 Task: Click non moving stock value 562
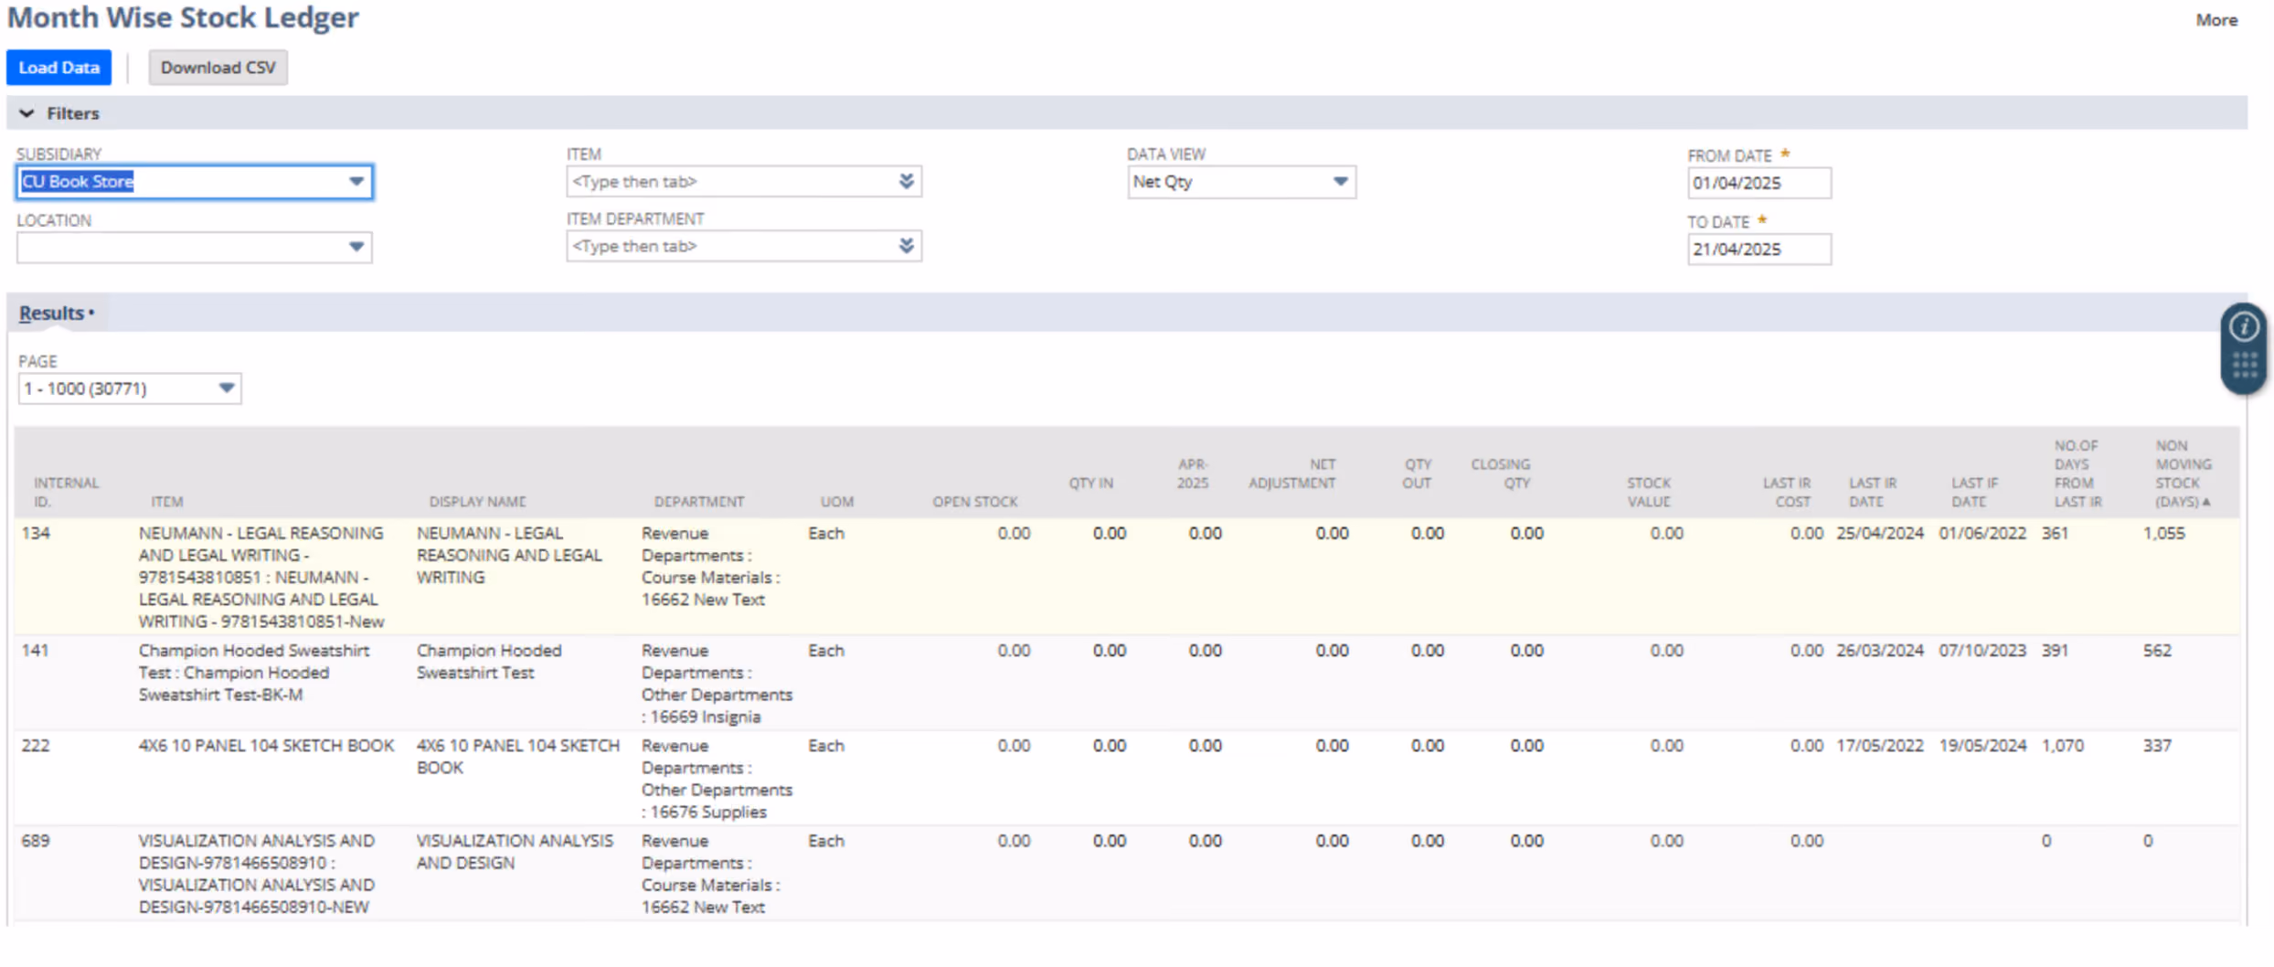tap(2157, 651)
